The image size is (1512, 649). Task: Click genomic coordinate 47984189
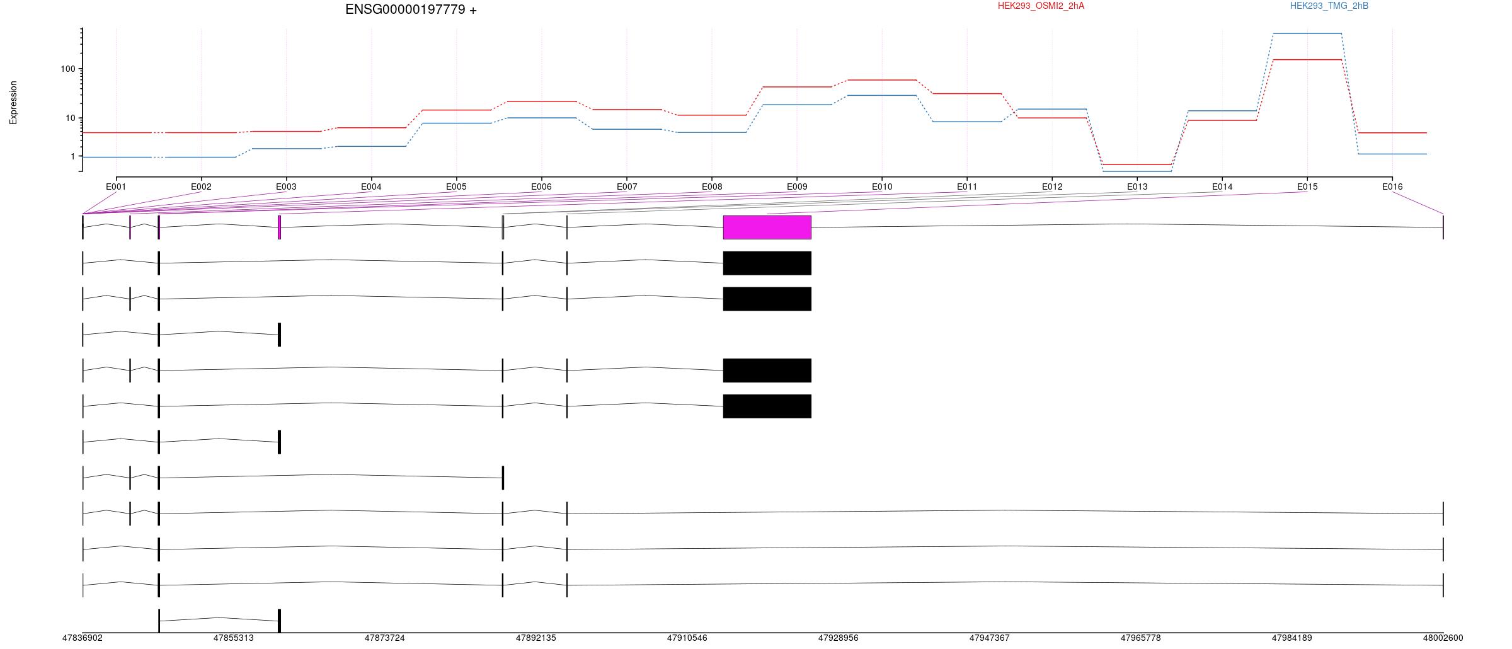point(1292,638)
